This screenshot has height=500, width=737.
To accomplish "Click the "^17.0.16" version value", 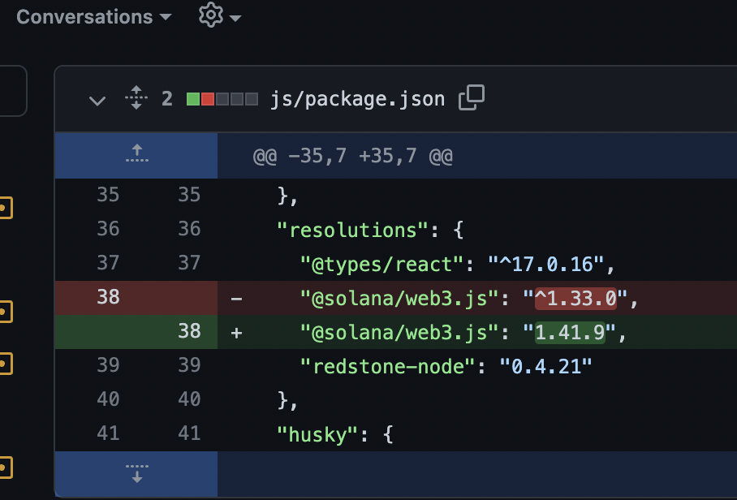I will 545,265.
